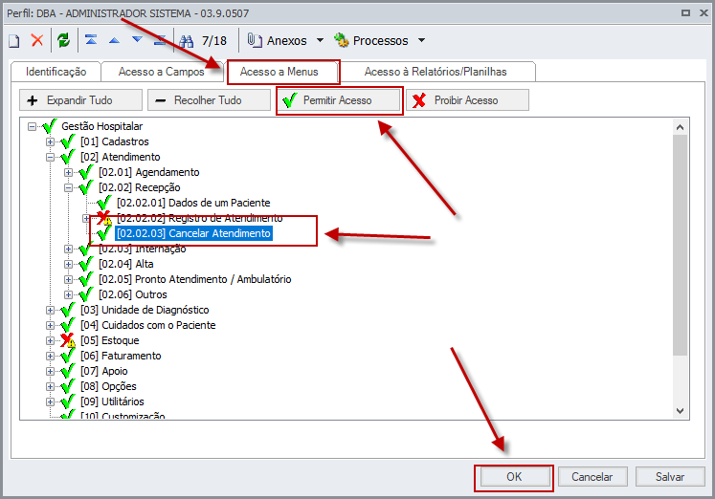Collapse the [02.02] Recepção node

click(x=68, y=187)
